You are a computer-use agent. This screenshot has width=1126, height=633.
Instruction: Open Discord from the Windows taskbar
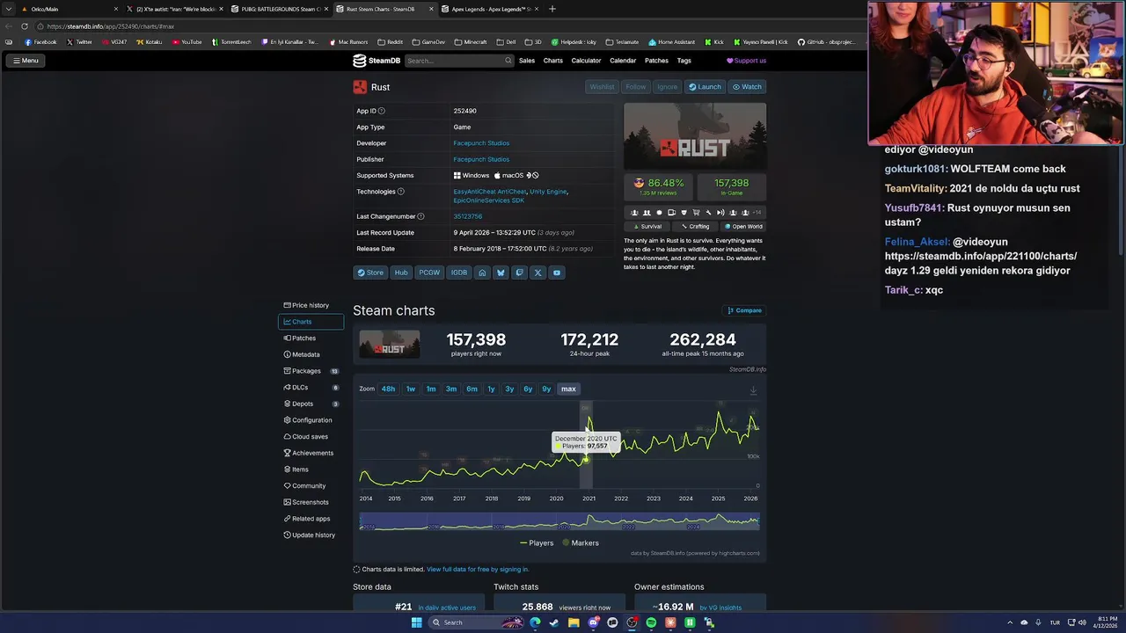594,622
